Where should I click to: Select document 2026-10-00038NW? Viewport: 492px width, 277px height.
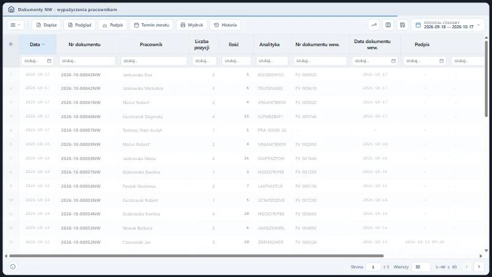pos(81,158)
